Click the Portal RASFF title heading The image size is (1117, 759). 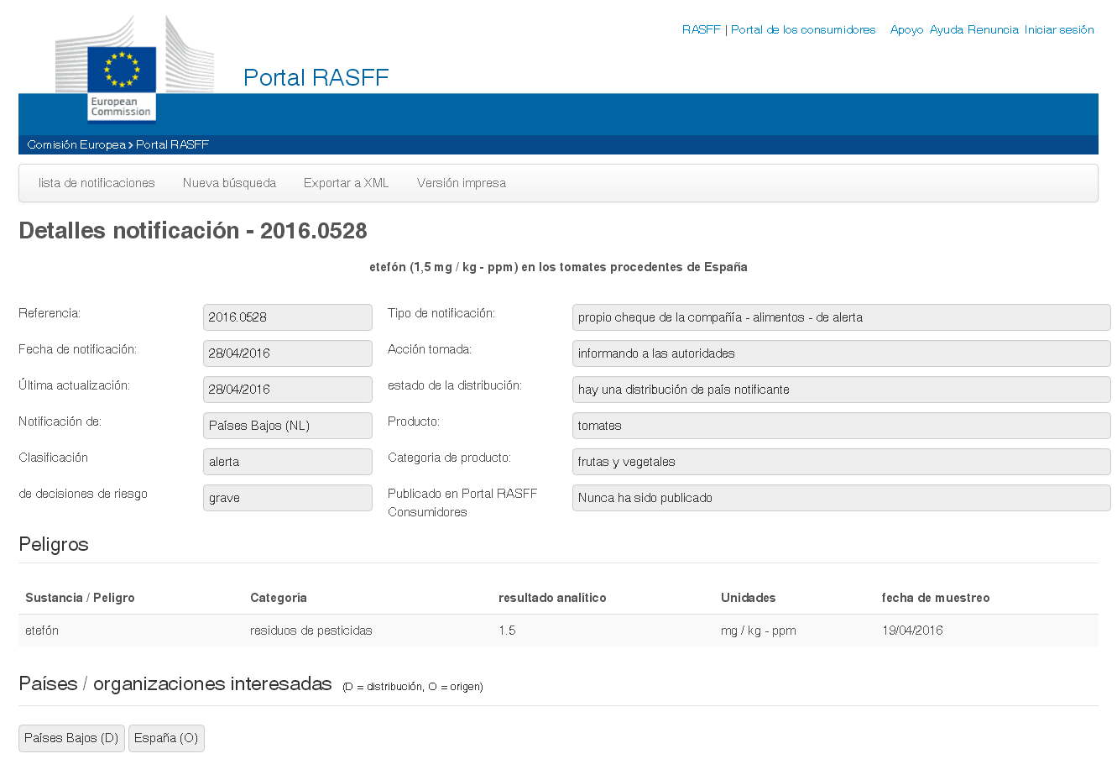[316, 77]
